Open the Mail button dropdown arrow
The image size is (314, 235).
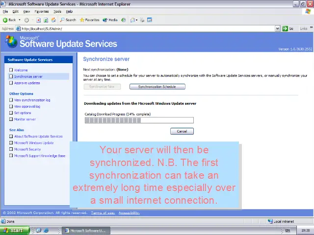click(136, 20)
